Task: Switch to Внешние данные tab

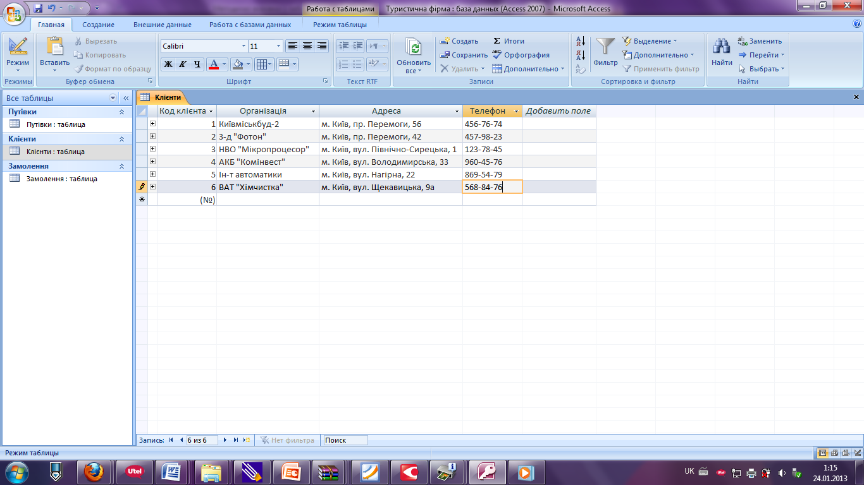Action: [163, 25]
